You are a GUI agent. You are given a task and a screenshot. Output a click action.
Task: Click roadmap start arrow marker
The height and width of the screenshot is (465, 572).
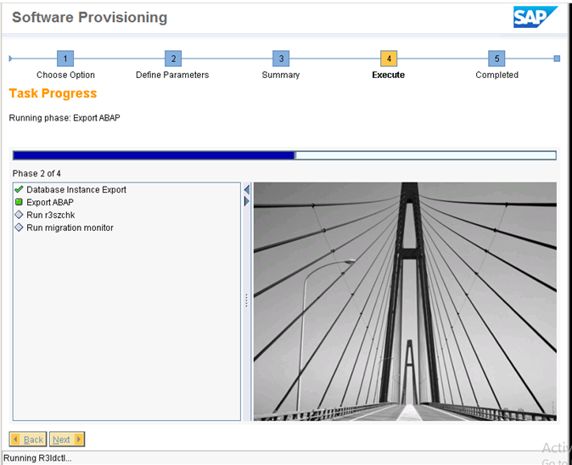(x=10, y=59)
